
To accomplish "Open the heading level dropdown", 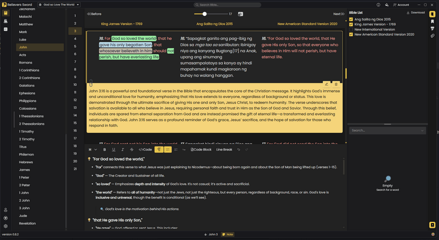I will (x=93, y=150).
